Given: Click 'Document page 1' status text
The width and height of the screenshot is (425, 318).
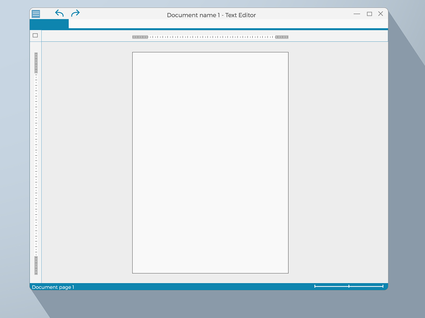Looking at the screenshot, I should coord(53,287).
